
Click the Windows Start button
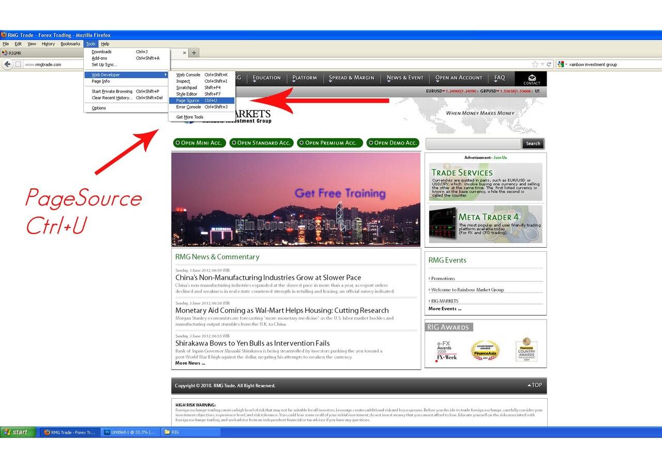[x=19, y=432]
